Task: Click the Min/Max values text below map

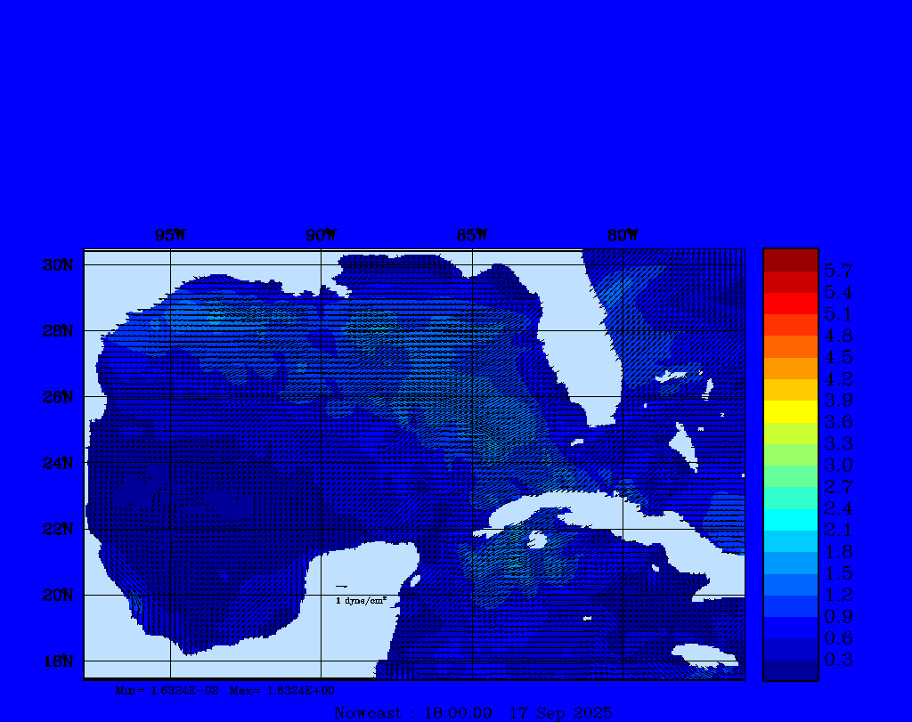Action: [225, 690]
